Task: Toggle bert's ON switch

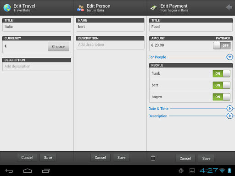Action: click(x=221, y=85)
